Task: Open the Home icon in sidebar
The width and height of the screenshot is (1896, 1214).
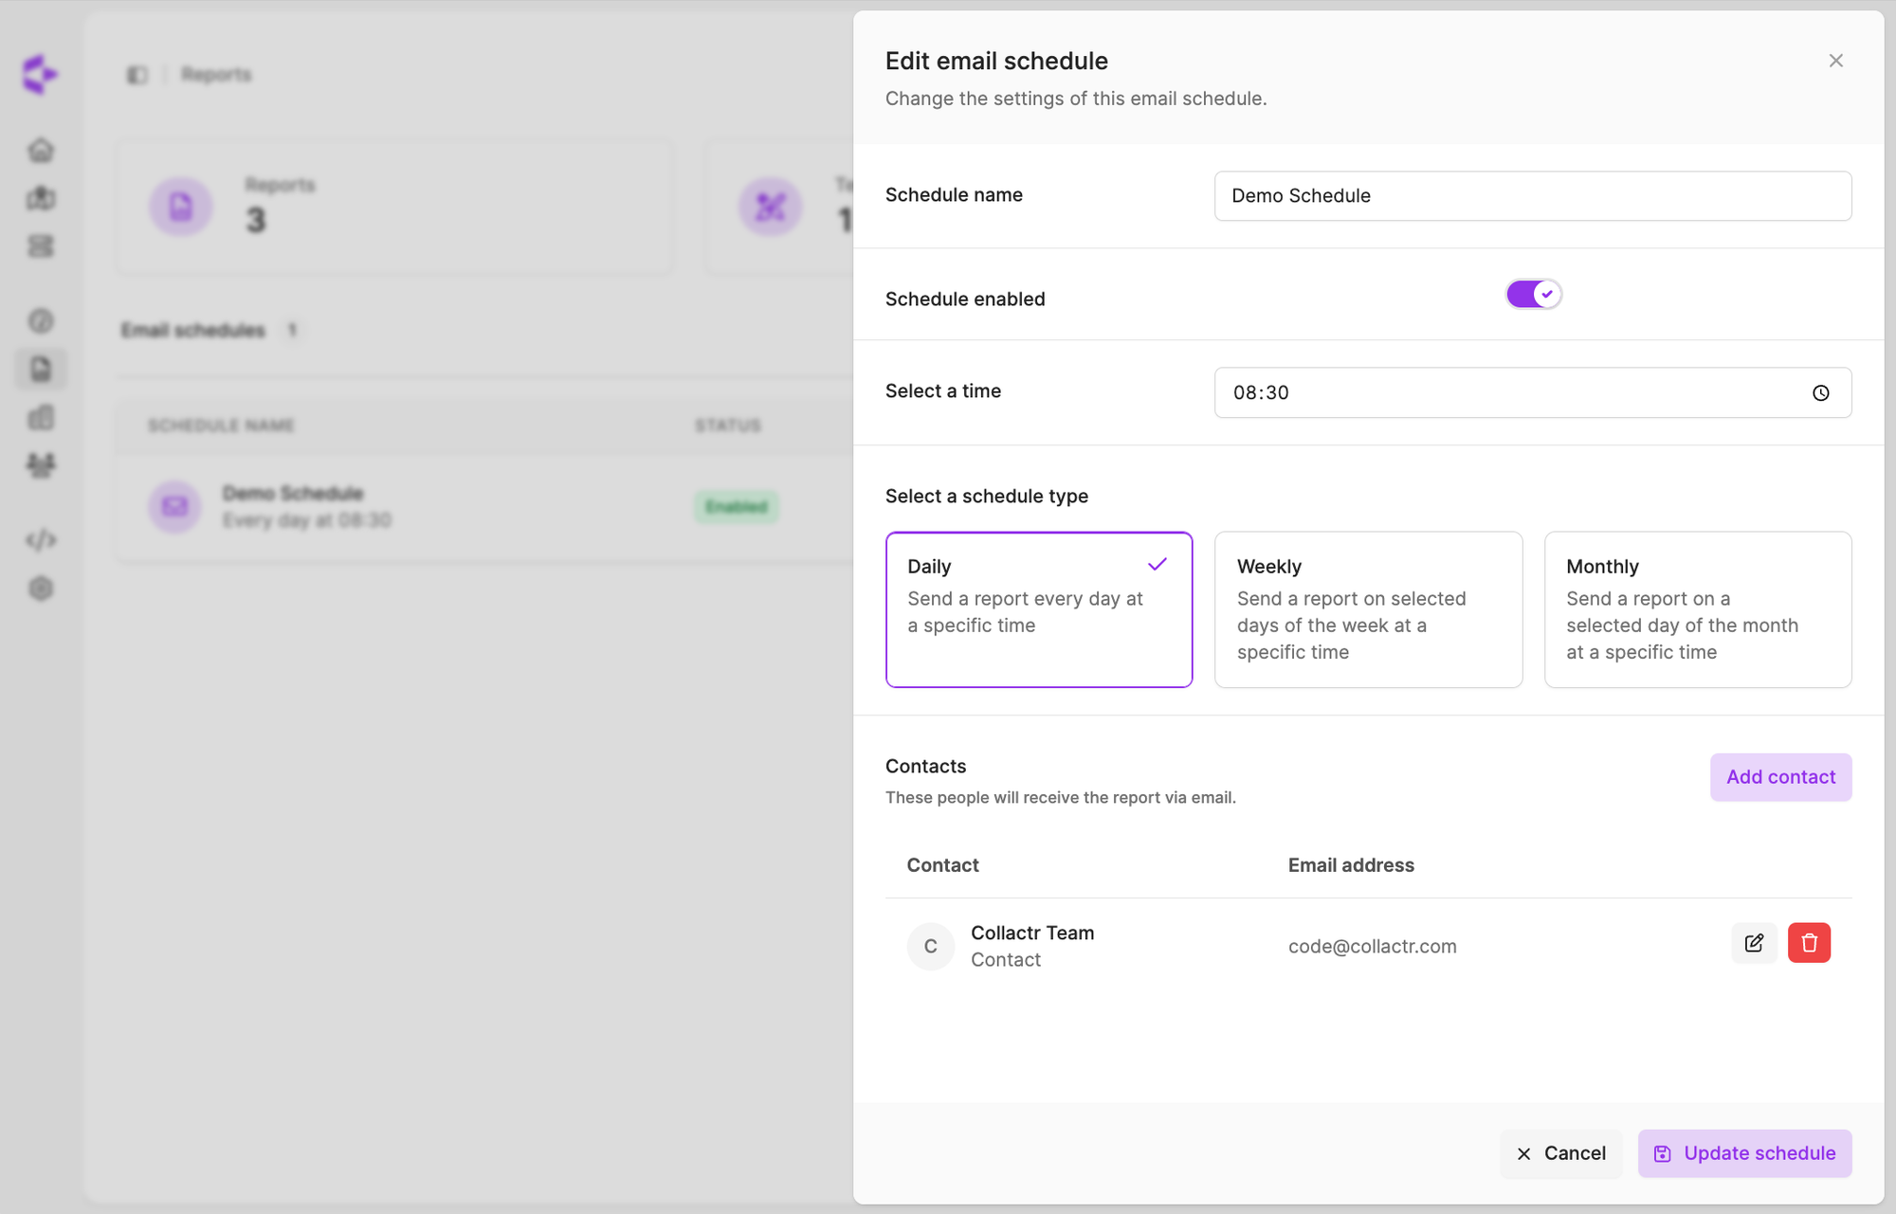Action: click(x=41, y=150)
